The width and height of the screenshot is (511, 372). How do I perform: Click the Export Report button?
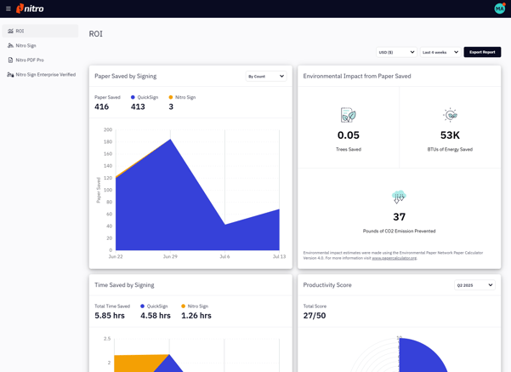(x=482, y=52)
